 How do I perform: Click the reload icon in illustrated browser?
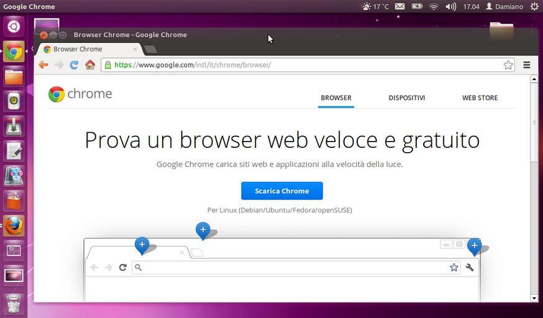click(122, 267)
